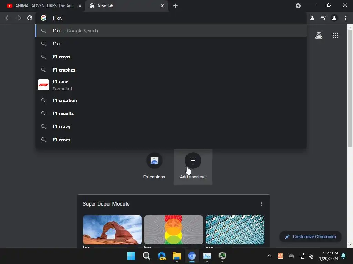Click the scrollbar down arrow
Screen dimensions: 353x264
point(350,244)
